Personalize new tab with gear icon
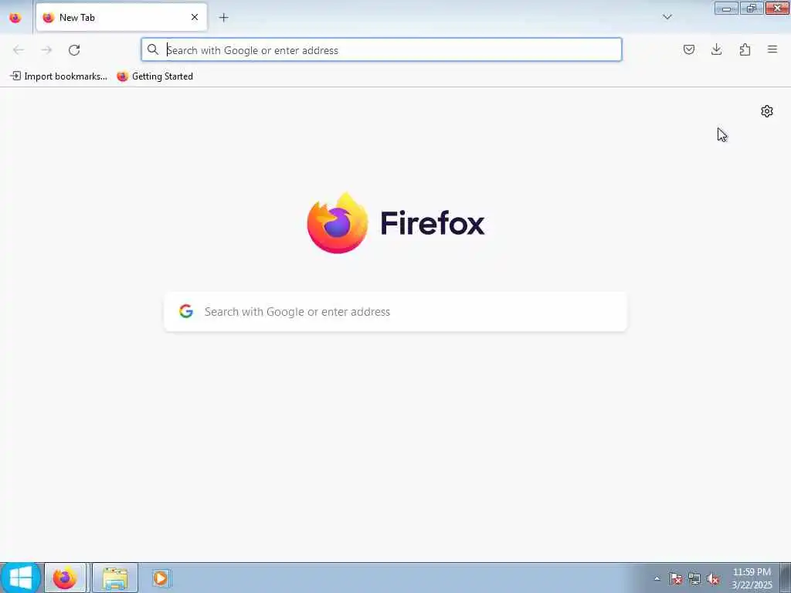Image resolution: width=791 pixels, height=593 pixels. point(767,111)
